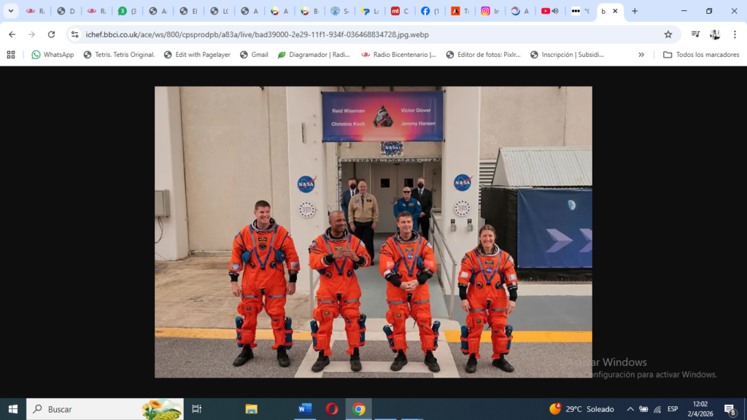The image size is (747, 420).
Task: Open the Gmail bookmark
Action: click(x=254, y=55)
